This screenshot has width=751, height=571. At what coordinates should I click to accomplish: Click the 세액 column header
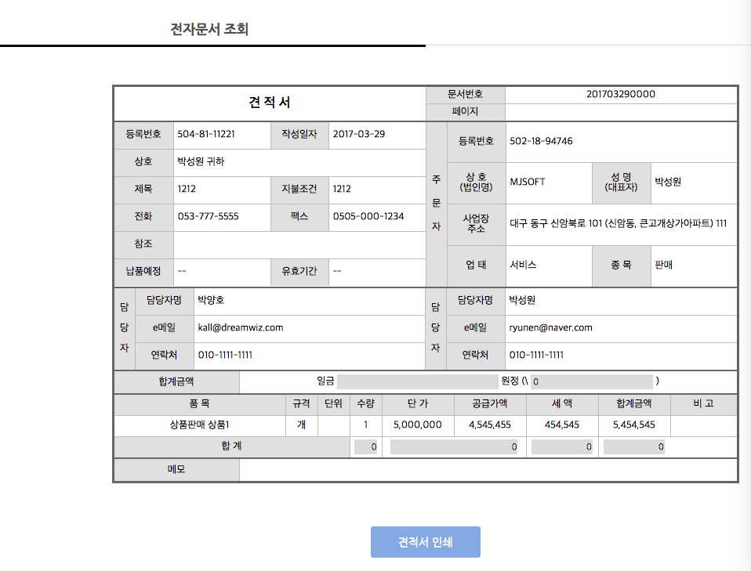click(562, 404)
